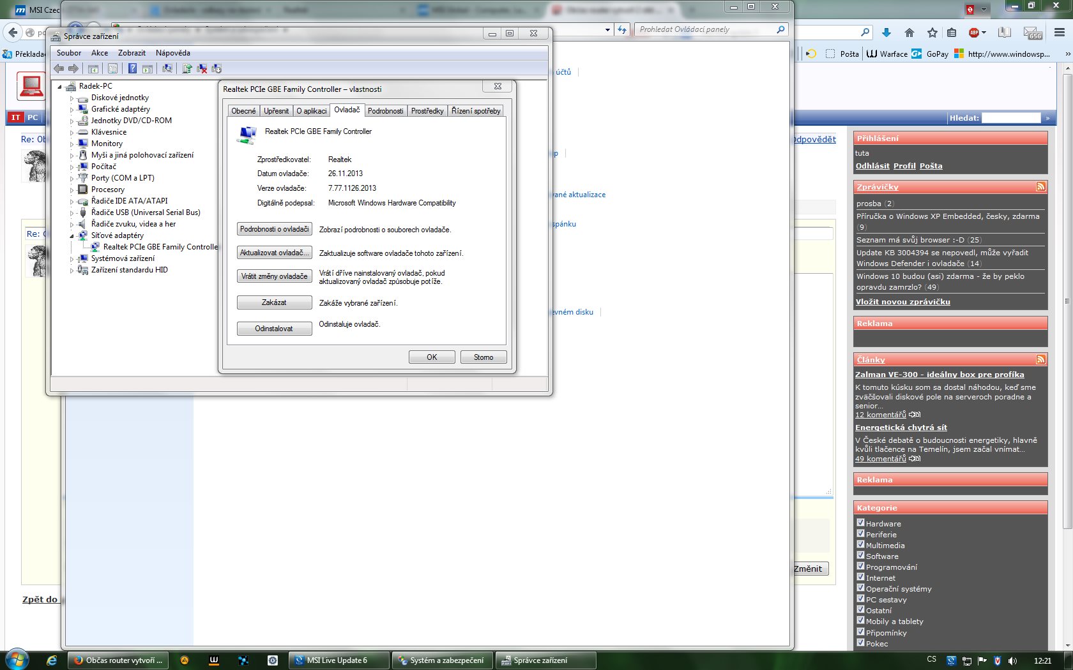1073x670 pixels.
Task: Expand the Jednotky DVD/CD-ROM tree node
Action: (x=72, y=121)
